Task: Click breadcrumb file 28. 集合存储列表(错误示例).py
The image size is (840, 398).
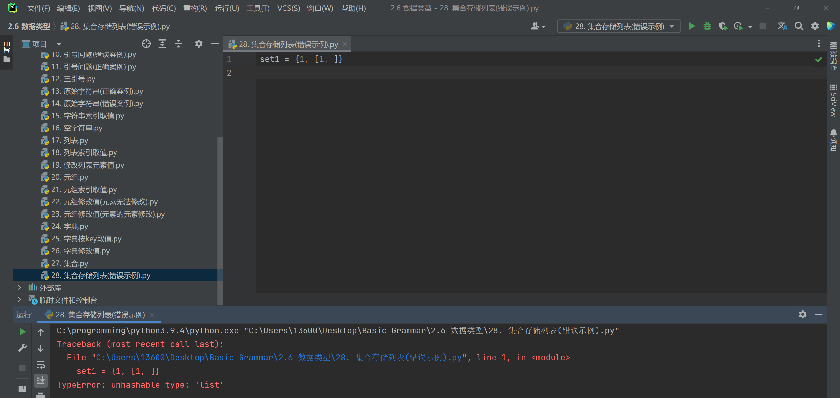Action: click(115, 26)
